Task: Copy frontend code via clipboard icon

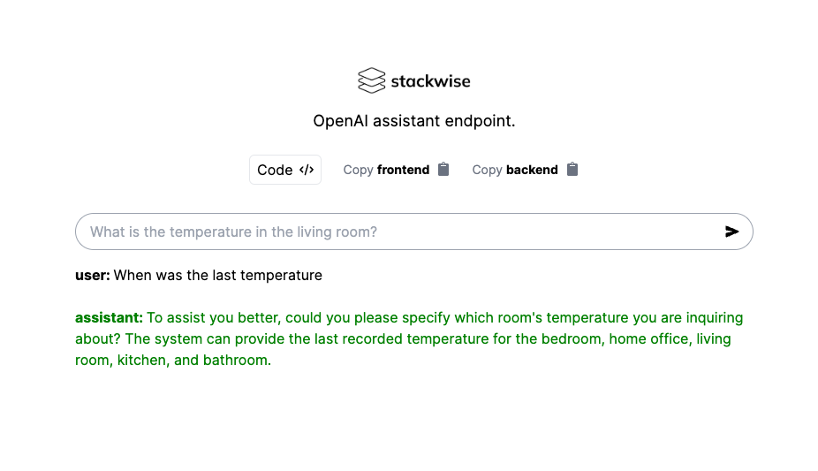Action: (443, 169)
